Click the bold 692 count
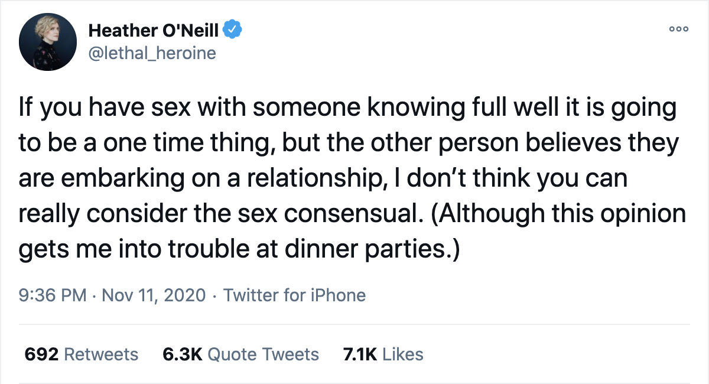 (x=41, y=354)
